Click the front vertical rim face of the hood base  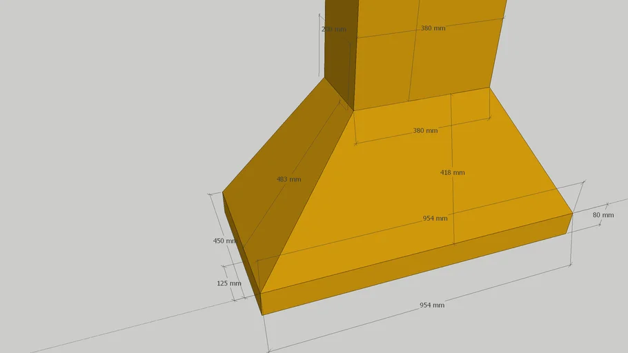coord(414,269)
